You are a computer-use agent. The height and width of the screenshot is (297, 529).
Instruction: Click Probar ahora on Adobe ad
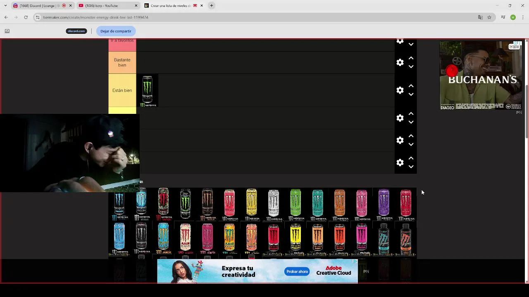click(x=297, y=271)
